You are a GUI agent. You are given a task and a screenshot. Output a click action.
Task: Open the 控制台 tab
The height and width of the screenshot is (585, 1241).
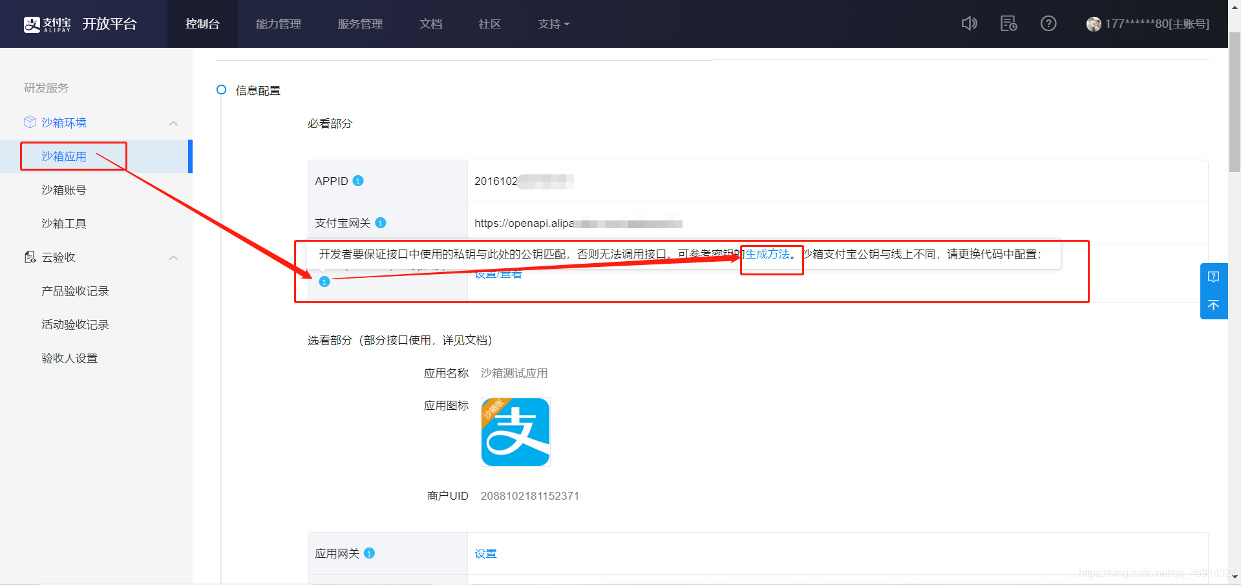point(202,24)
